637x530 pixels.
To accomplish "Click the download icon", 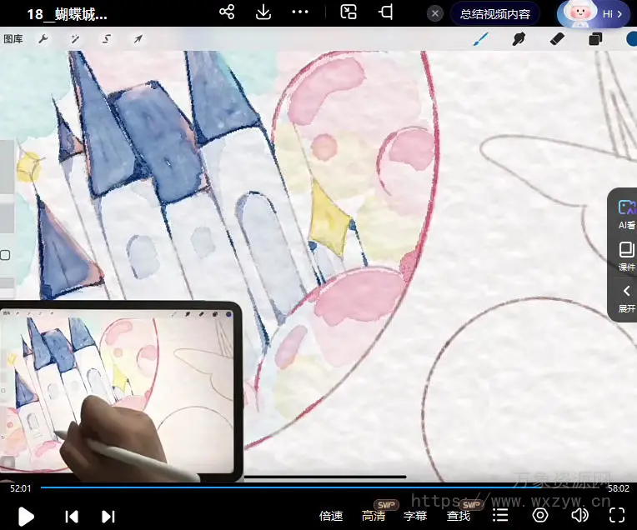I will pos(263,12).
